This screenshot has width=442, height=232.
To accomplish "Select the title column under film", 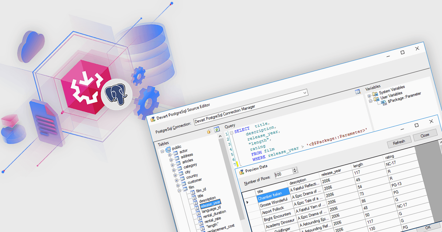I will 200,196.
